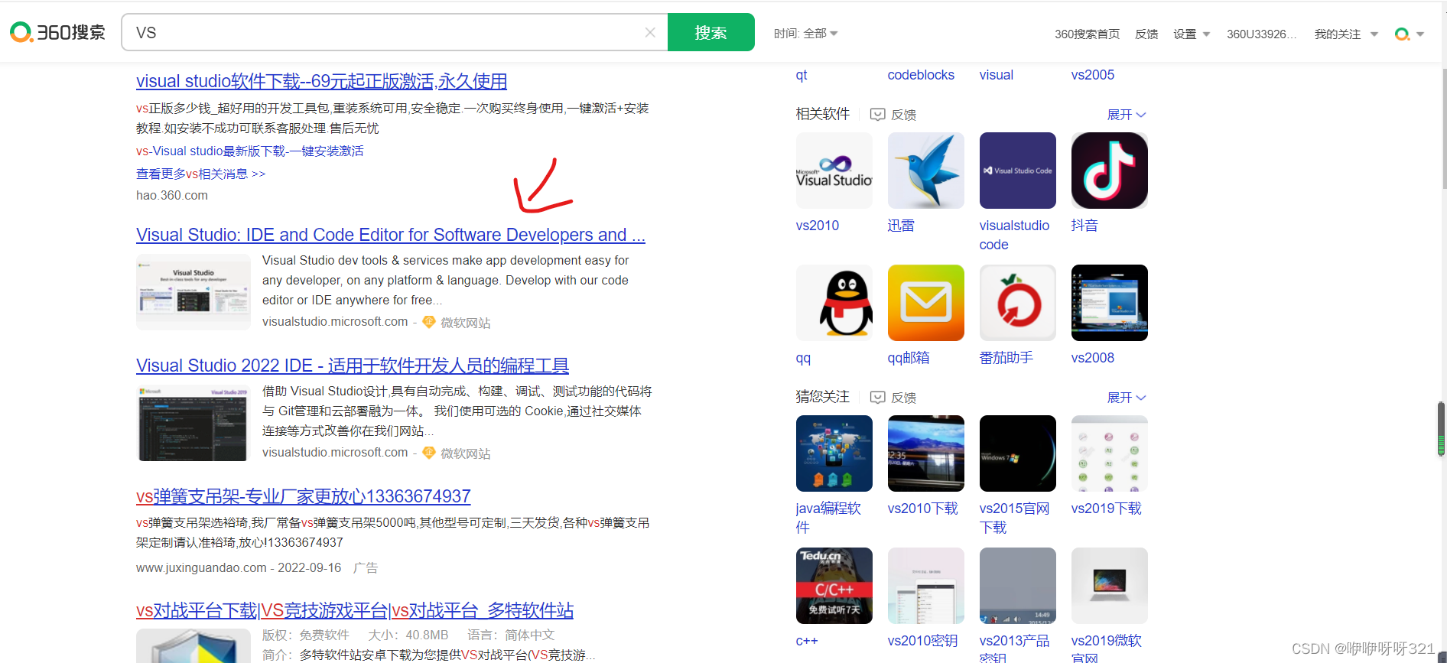Click the 360搜索 logo

pyautogui.click(x=58, y=32)
